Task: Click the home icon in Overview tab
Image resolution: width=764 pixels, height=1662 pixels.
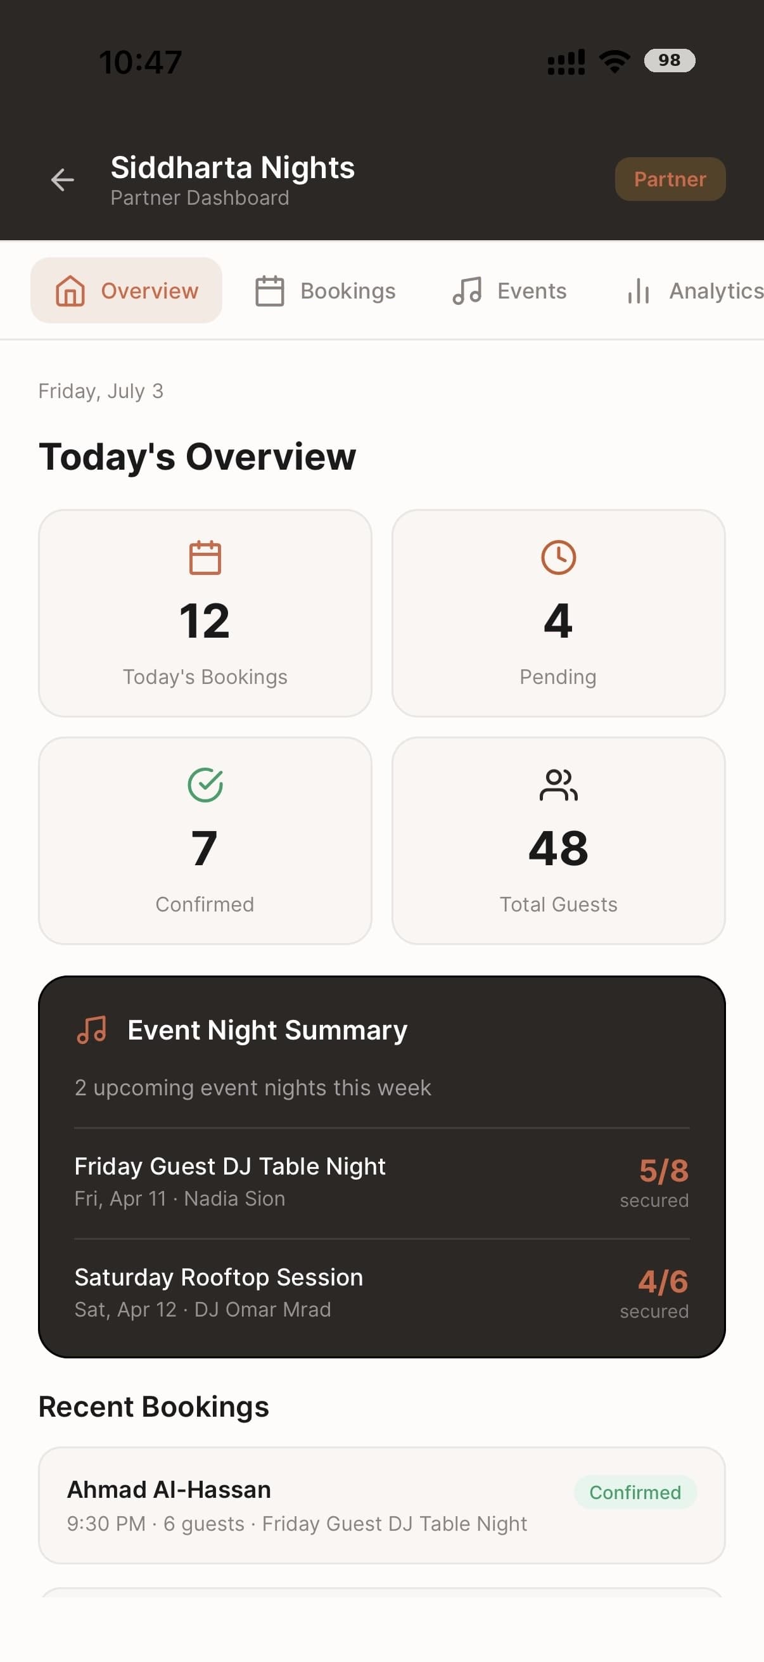Action: (70, 291)
